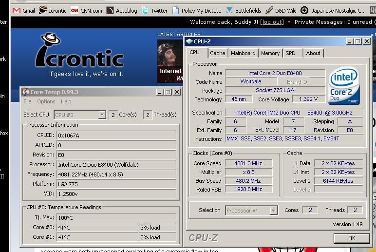Image resolution: width=376 pixels, height=252 pixels.
Task: Open the Gmail bookmark icon
Action: click(16, 11)
